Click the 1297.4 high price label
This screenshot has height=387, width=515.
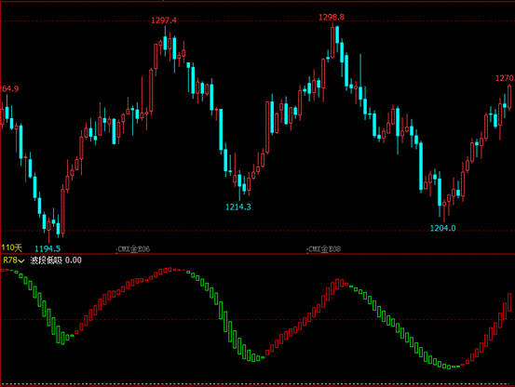[x=164, y=20]
